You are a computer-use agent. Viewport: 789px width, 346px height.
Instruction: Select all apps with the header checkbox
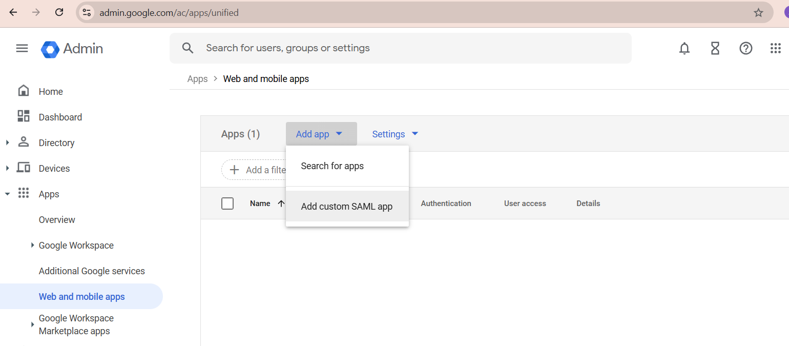click(x=227, y=203)
